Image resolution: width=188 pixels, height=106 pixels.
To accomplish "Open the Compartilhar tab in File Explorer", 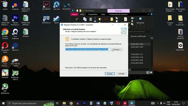I will [x=93, y=14].
